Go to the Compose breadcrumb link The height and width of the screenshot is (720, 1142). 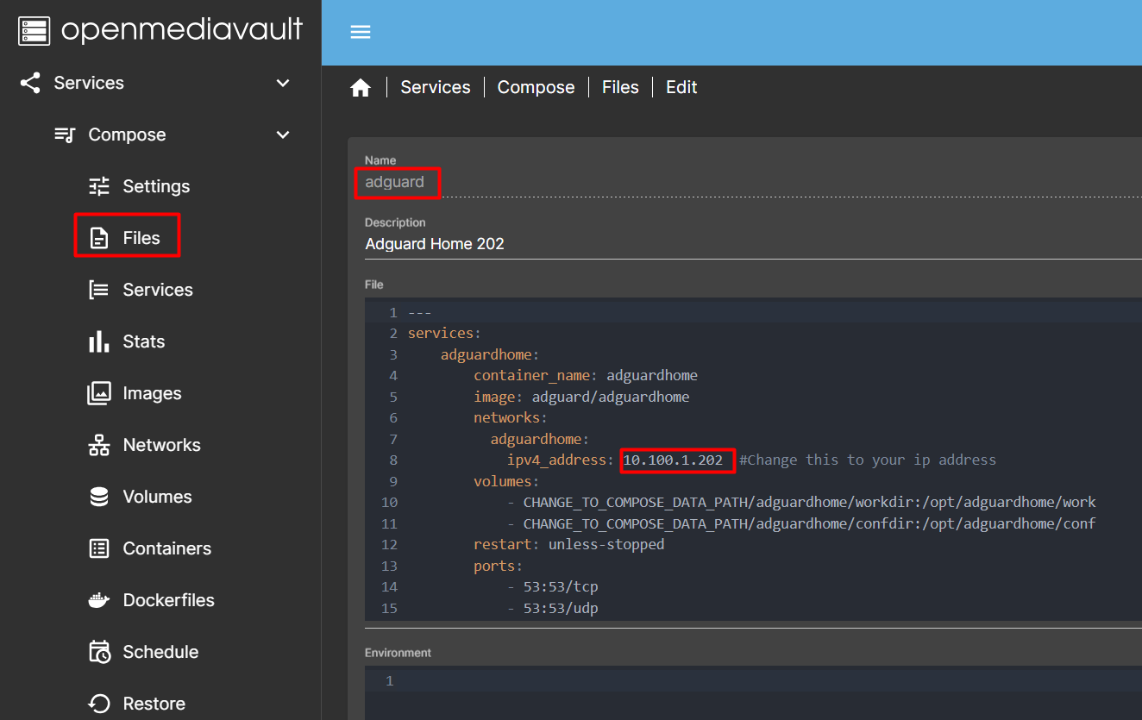pyautogui.click(x=536, y=87)
